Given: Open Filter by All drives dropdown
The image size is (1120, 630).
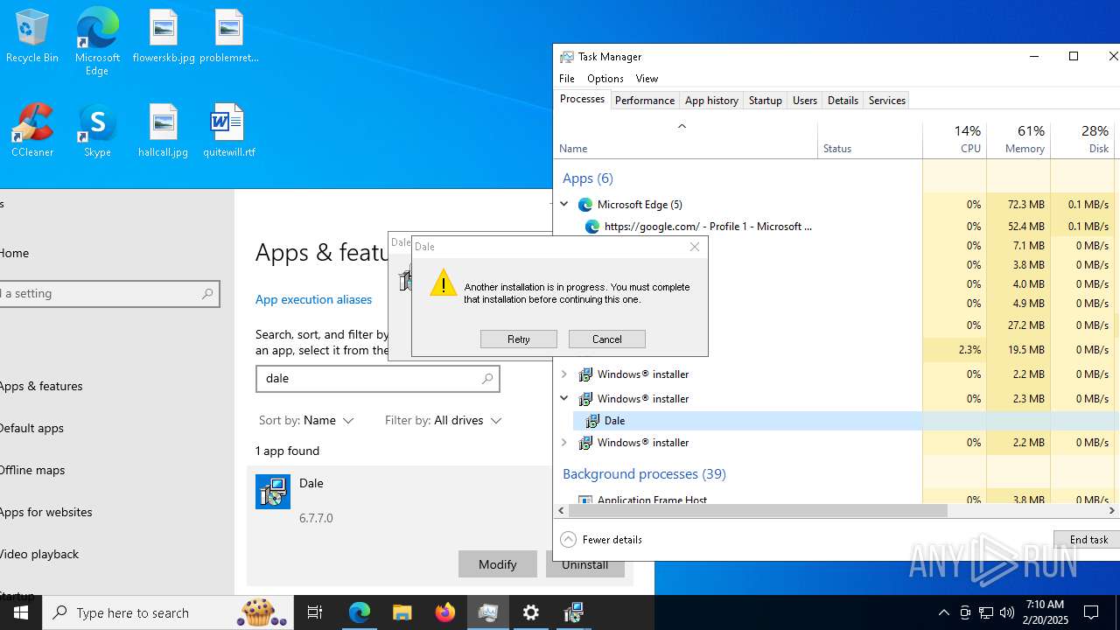Looking at the screenshot, I should coord(443,421).
